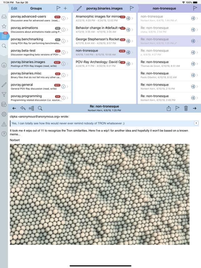Open chevron for Paolo Gibellini reply

tap(197, 75)
